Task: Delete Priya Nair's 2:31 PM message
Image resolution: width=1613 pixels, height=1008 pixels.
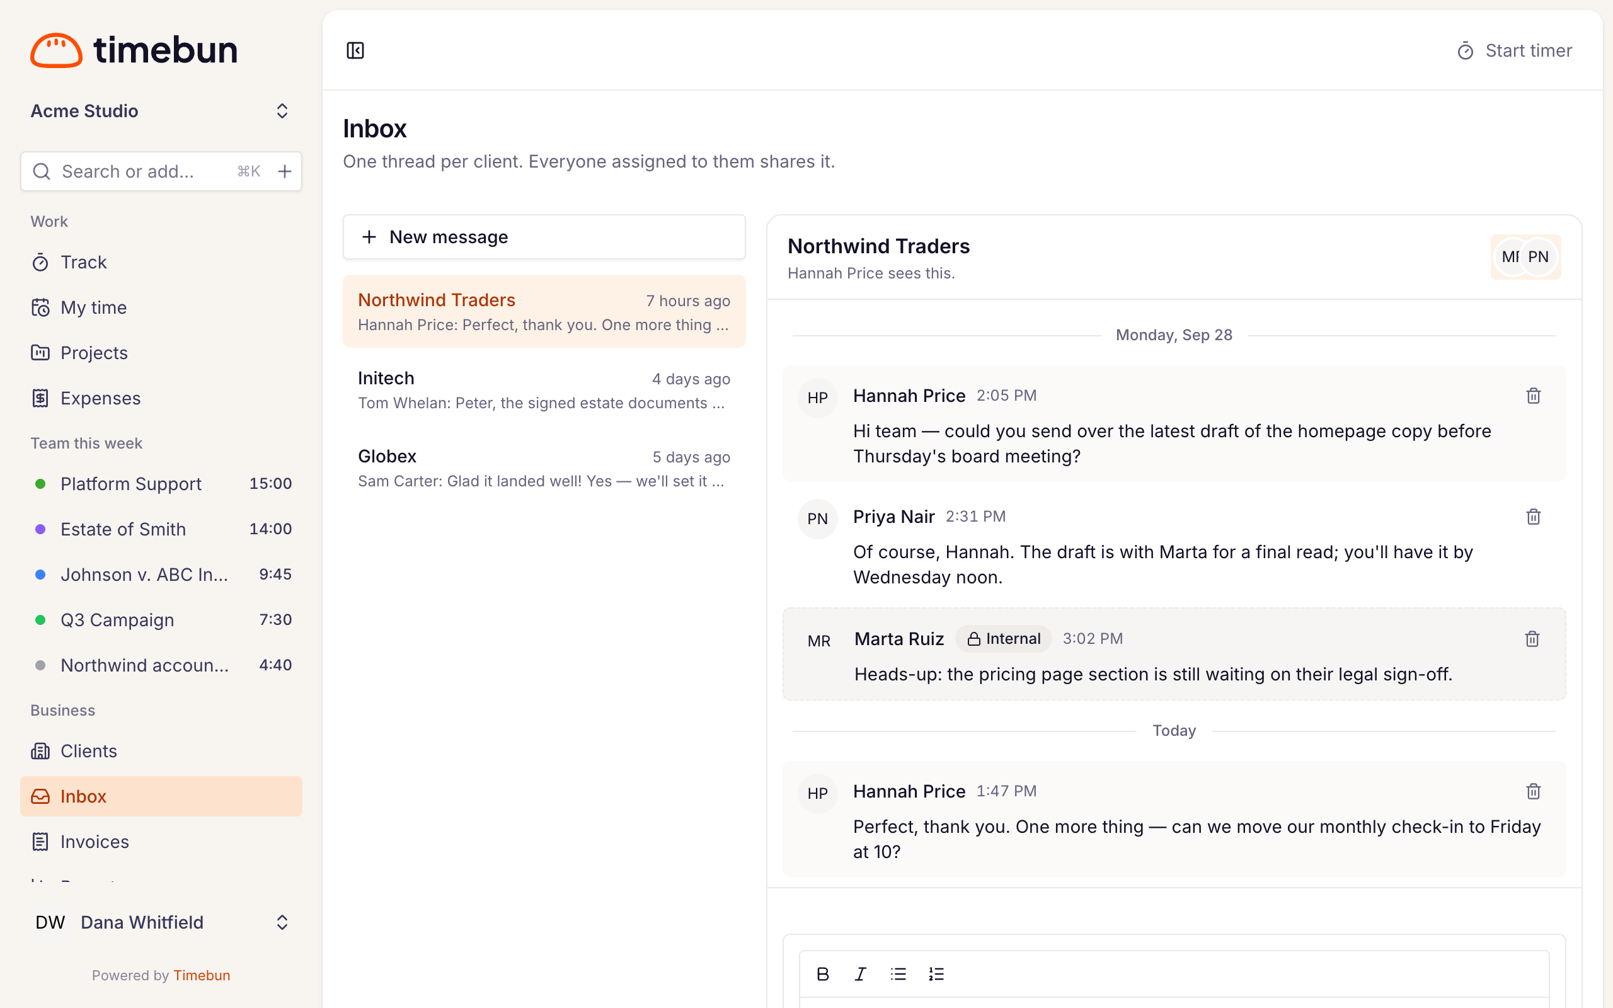Action: [1533, 517]
